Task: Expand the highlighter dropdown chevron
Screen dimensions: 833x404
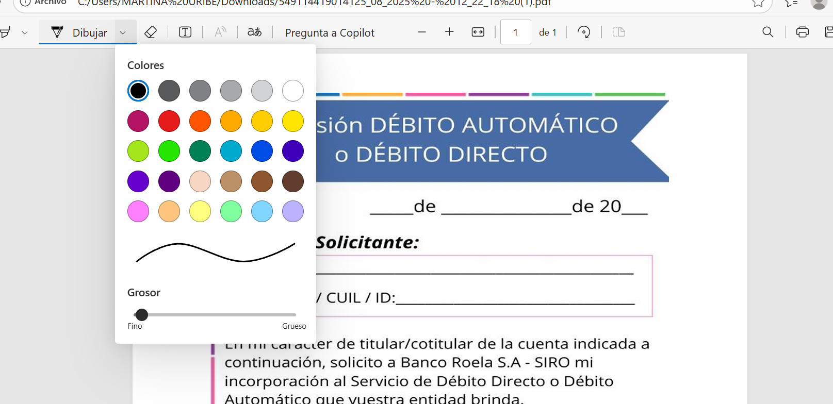Action: [x=24, y=32]
